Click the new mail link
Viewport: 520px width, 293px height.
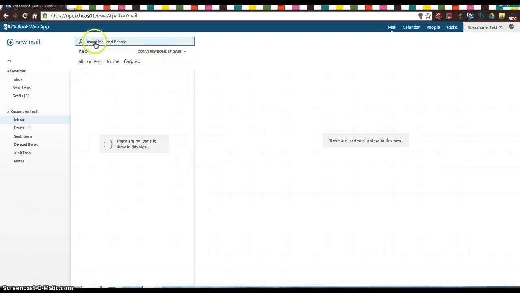28,42
